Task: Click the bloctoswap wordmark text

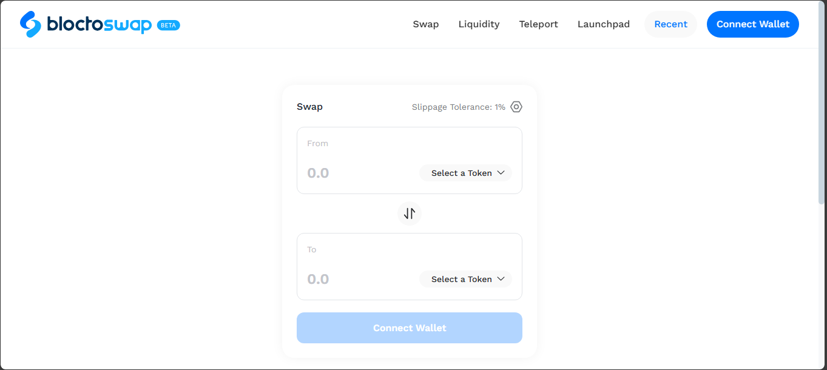Action: click(99, 24)
